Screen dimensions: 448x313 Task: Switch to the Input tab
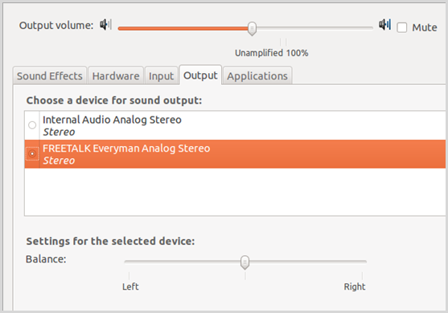[161, 75]
